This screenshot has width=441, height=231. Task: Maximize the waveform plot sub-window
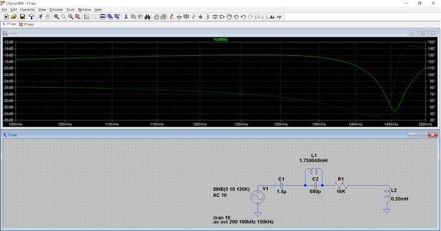pos(422,33)
